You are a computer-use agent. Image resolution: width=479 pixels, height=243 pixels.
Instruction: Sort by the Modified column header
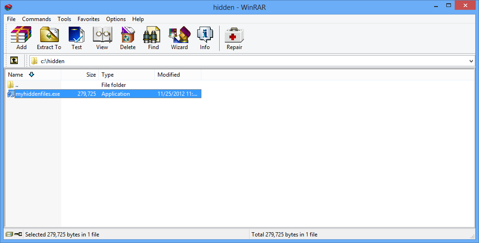point(178,75)
